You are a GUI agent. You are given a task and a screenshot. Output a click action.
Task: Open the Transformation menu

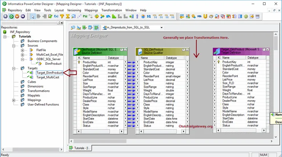tap(112, 10)
